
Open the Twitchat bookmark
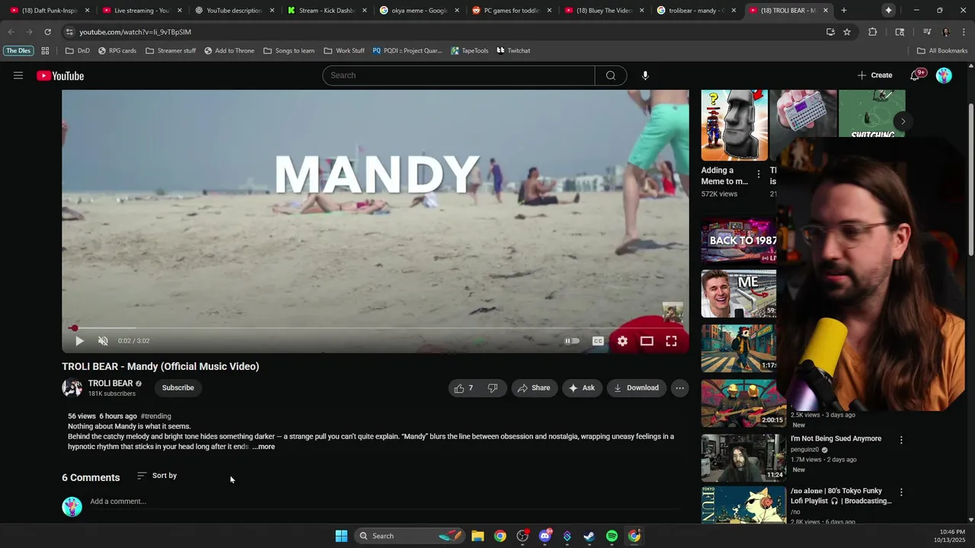tap(513, 51)
